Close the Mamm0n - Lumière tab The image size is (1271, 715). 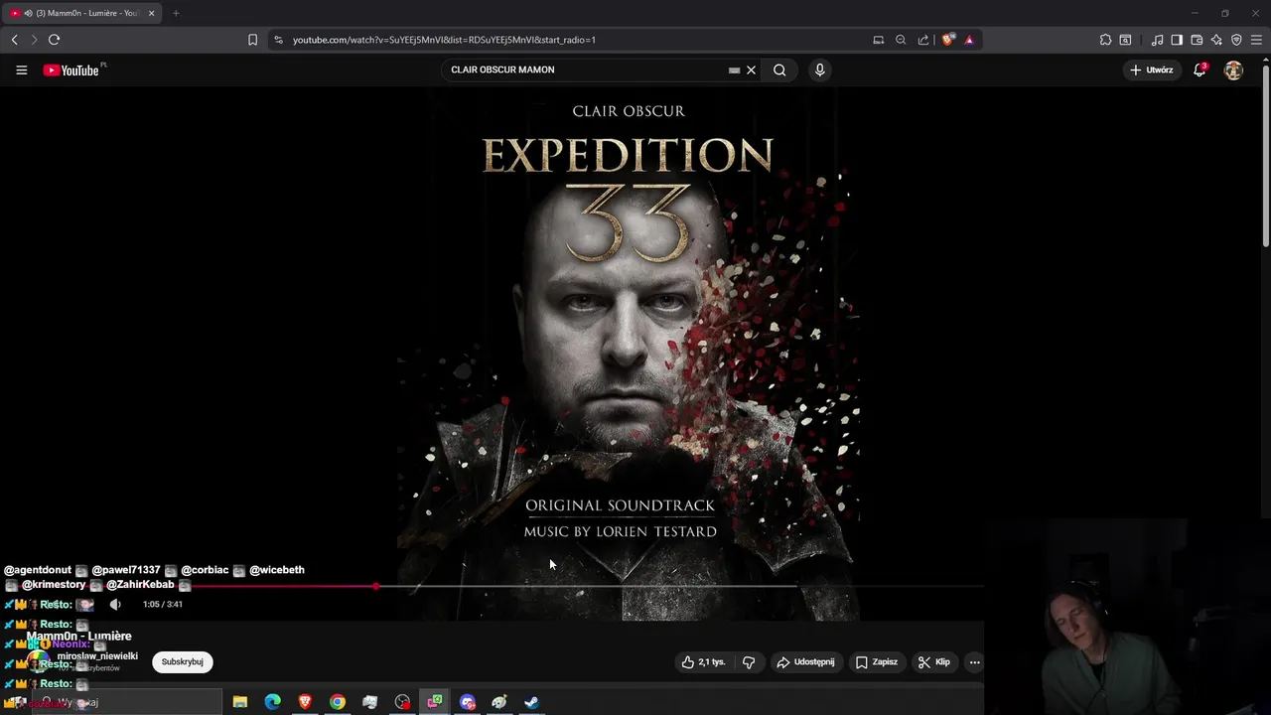152,13
